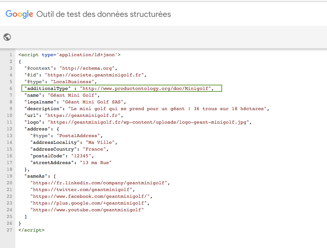Click the Google Plus profile link
The width and height of the screenshot is (327, 248).
(x=88, y=203)
